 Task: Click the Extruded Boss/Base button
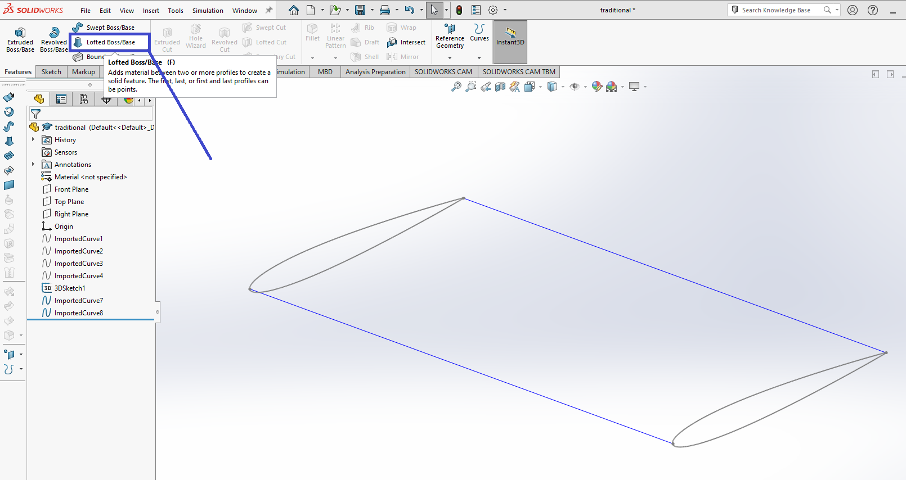coord(20,39)
